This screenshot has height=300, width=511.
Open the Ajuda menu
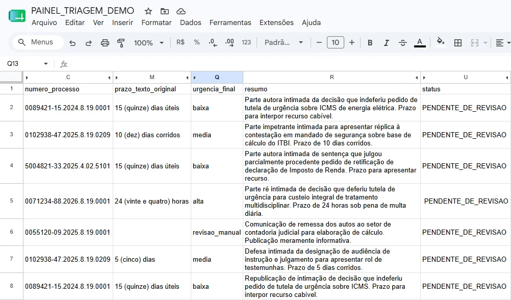(x=311, y=22)
